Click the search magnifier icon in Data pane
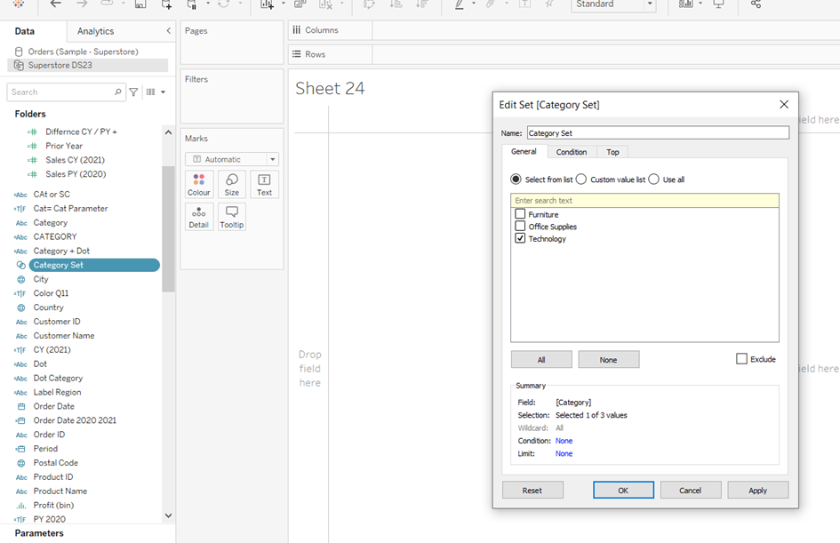Image resolution: width=840 pixels, height=543 pixels. click(118, 92)
